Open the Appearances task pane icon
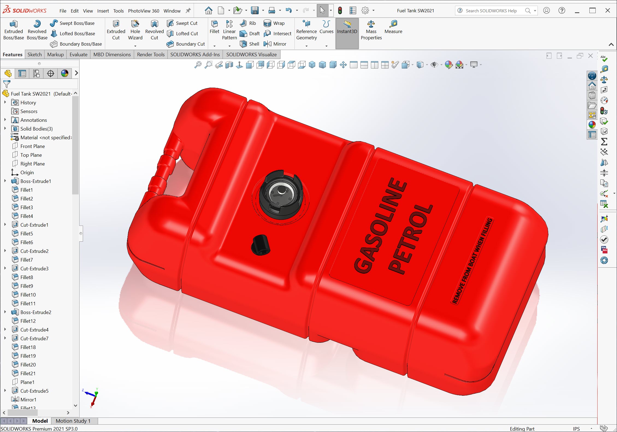This screenshot has height=432, width=617. (592, 125)
